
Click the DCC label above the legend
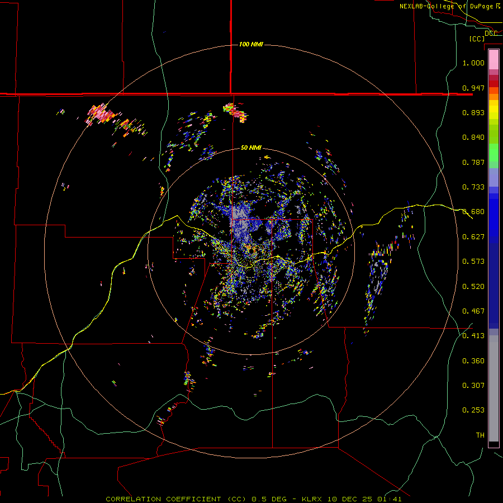pyautogui.click(x=491, y=33)
